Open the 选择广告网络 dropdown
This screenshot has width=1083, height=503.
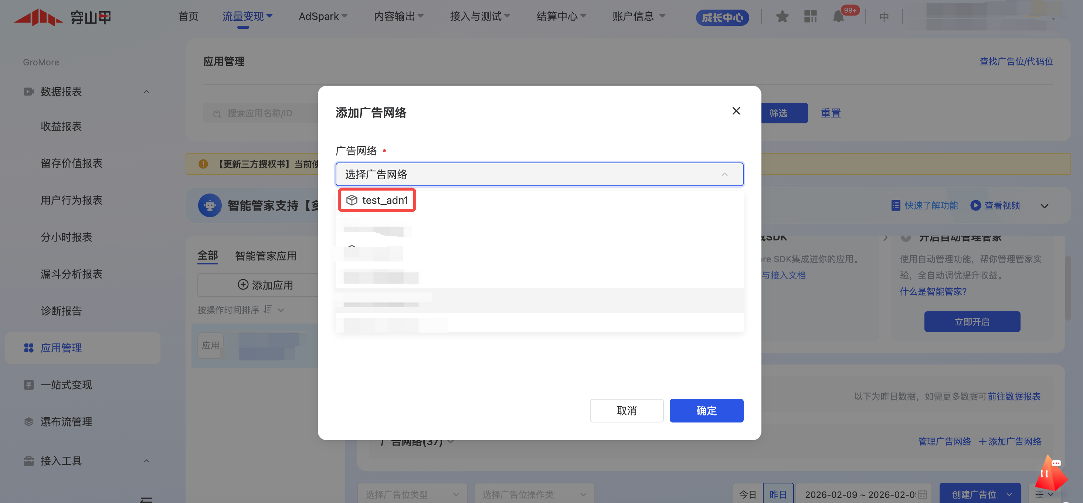point(539,174)
